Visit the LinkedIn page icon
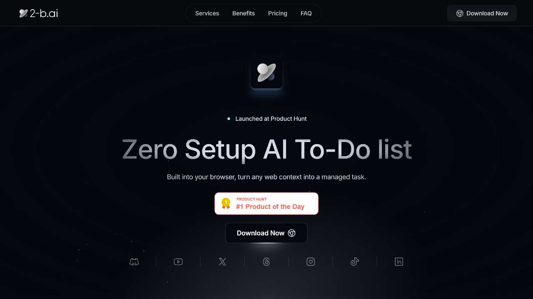The height and width of the screenshot is (299, 533). [x=399, y=262]
